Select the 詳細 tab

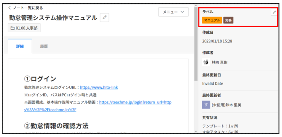coord(20,46)
